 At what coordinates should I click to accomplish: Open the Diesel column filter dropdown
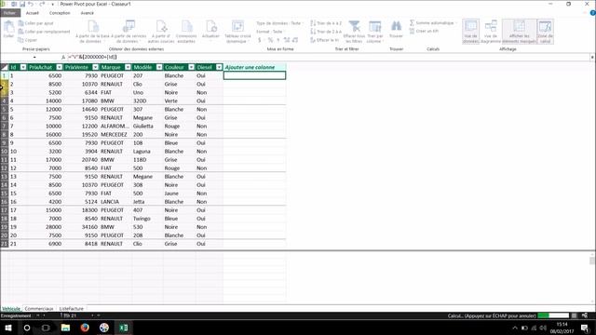[x=219, y=67]
